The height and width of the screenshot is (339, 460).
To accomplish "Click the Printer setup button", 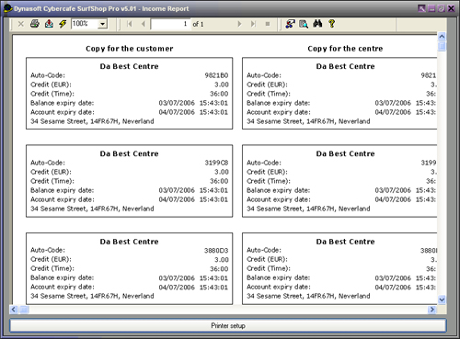I will click(228, 325).
